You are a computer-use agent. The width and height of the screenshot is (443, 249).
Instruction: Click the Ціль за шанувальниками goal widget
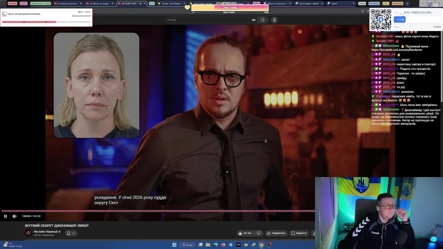[46, 17]
